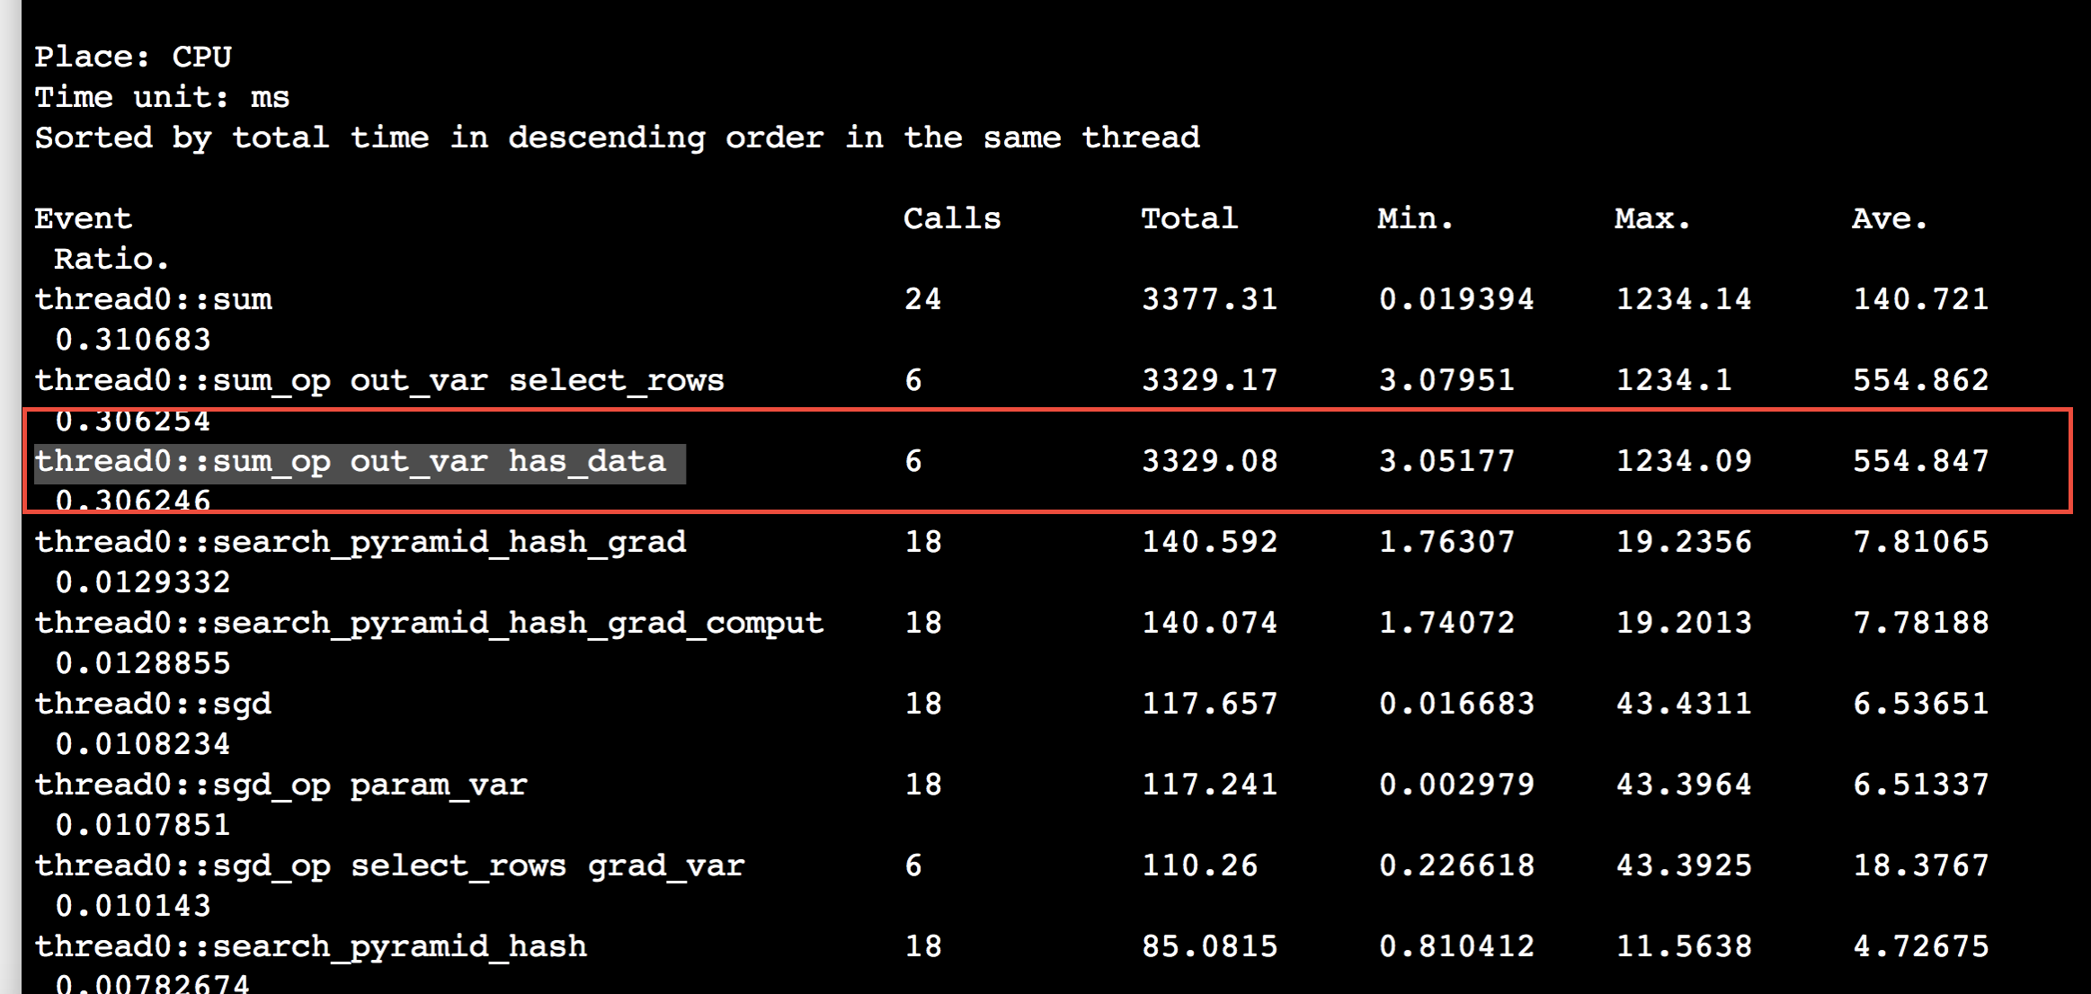Click thread0::sgd_op param_var entry
This screenshot has width=2091, height=994.
coord(280,785)
